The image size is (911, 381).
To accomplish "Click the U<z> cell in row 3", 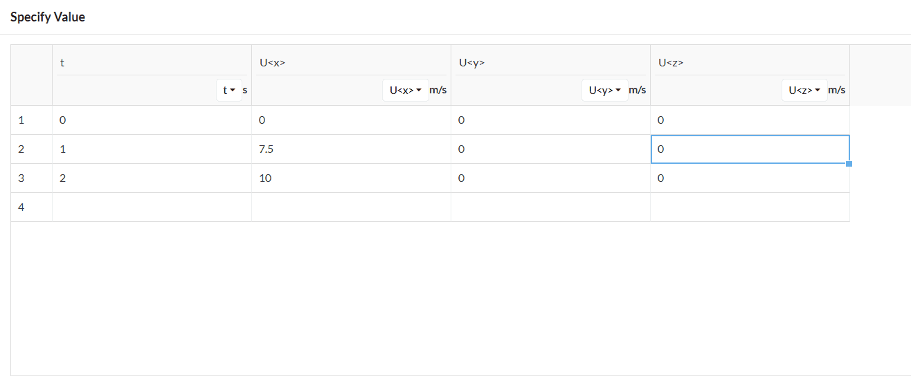I will (x=750, y=178).
